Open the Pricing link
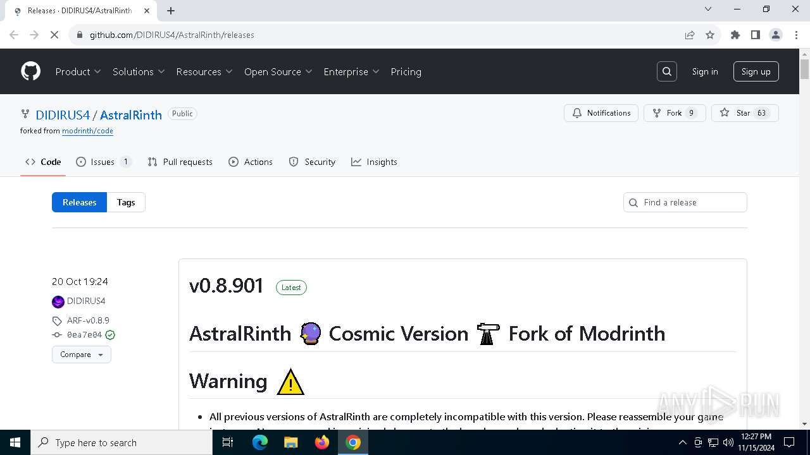This screenshot has height=455, width=810. point(406,71)
